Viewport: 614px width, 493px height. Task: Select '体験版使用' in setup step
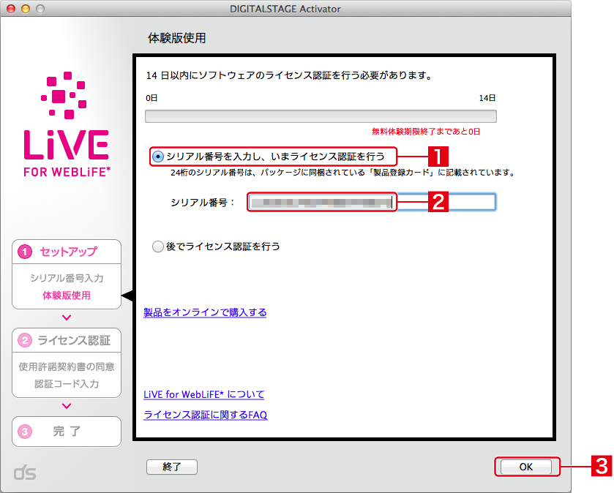(x=67, y=296)
